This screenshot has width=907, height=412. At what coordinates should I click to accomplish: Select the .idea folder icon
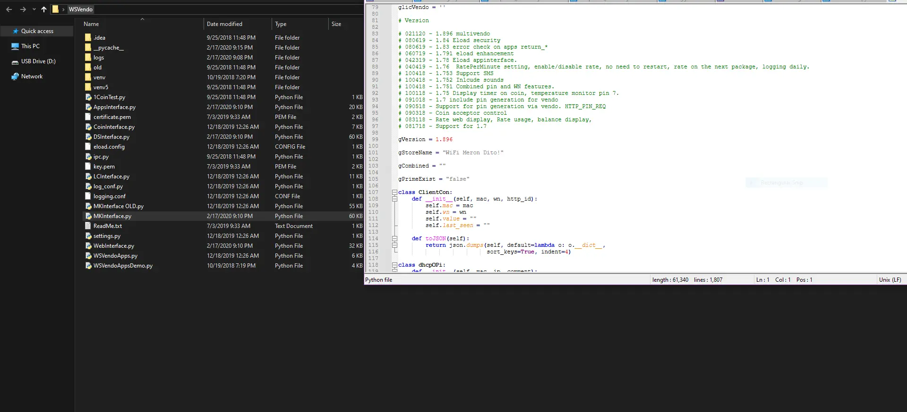click(88, 37)
